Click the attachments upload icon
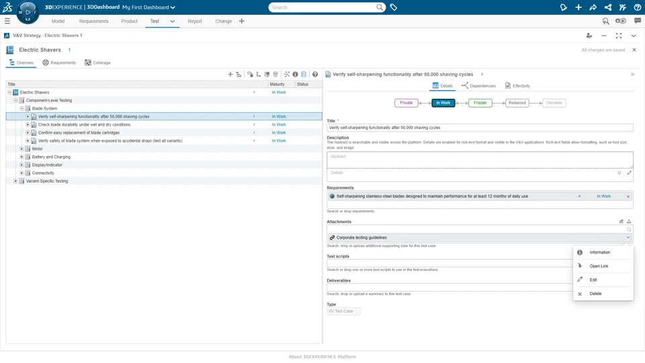 click(629, 221)
